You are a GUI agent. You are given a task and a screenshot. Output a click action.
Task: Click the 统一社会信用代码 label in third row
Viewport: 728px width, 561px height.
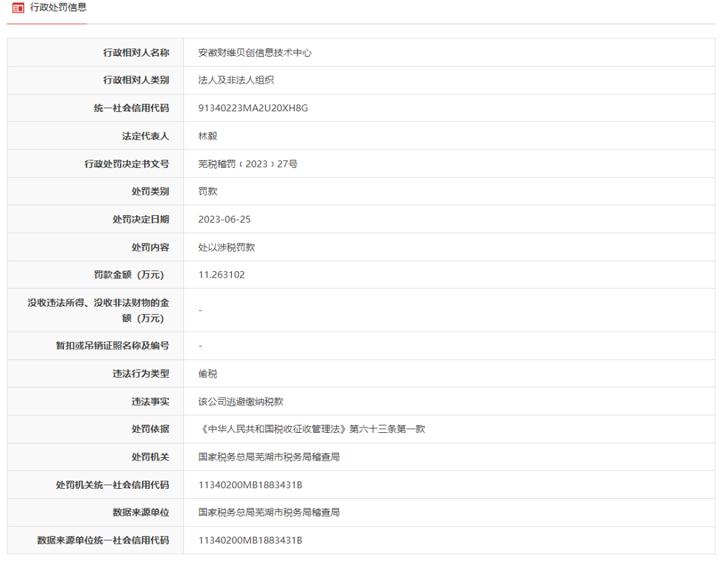coord(131,108)
